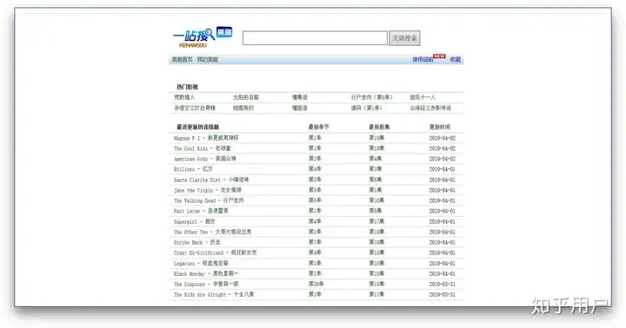Click the 美剧搜索 search button
The image size is (626, 328).
tap(404, 38)
